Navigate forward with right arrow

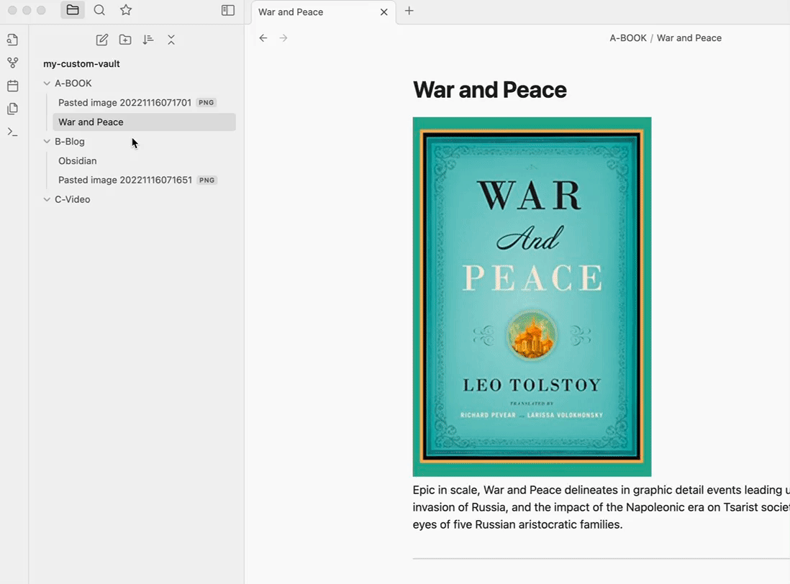tap(283, 38)
